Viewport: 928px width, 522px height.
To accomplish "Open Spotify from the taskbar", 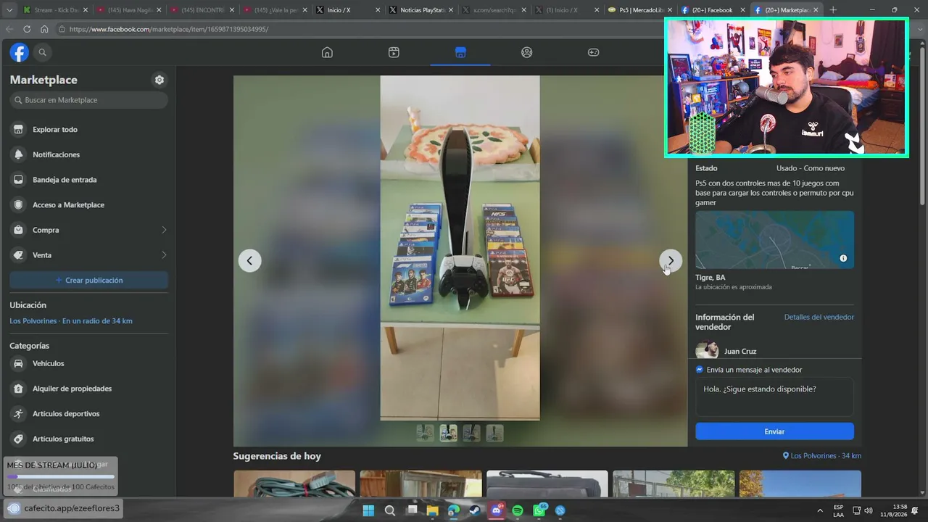I will pos(518,510).
